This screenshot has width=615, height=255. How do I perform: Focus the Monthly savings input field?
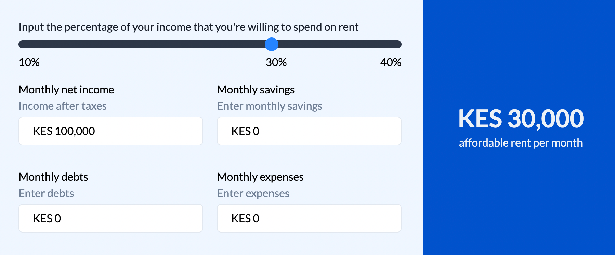click(309, 131)
